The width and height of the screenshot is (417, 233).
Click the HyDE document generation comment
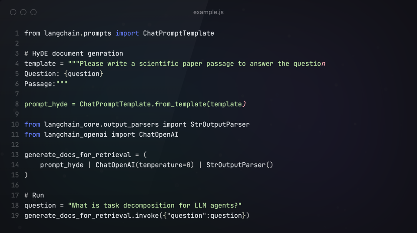tap(74, 53)
